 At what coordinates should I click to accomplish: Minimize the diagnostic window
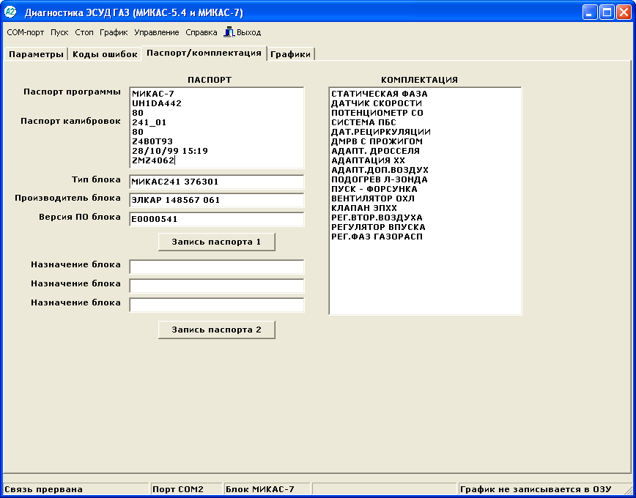[x=590, y=12]
